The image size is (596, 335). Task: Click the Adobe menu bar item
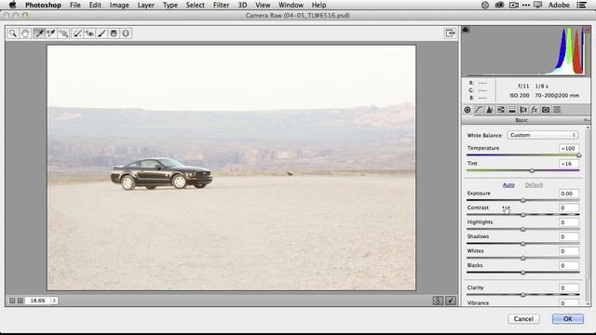pos(559,5)
